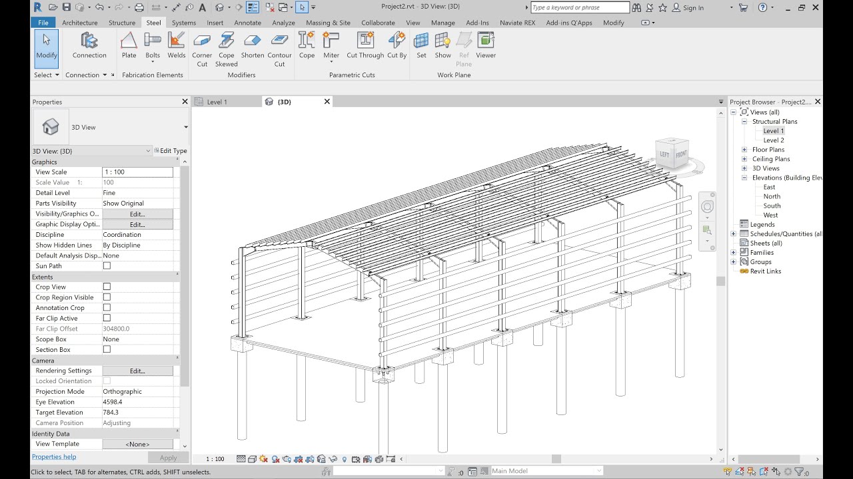Open the 3D View type selector dropdown

185,127
